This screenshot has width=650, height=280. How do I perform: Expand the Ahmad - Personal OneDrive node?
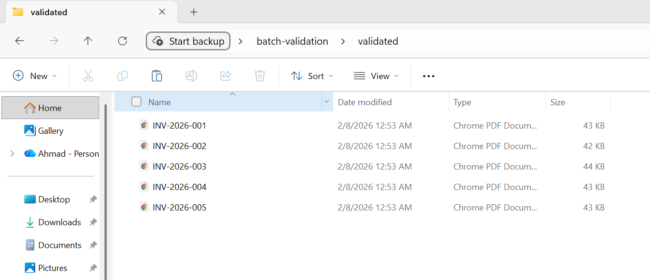12,153
